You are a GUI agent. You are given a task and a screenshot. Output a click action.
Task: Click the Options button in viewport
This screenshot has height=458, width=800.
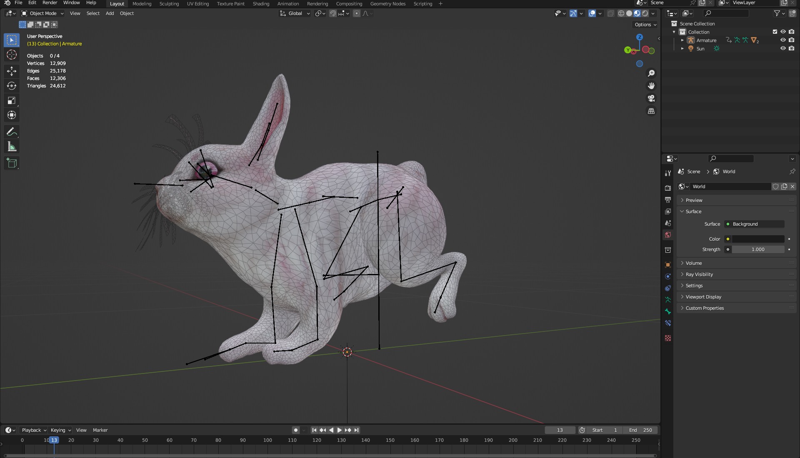(645, 25)
